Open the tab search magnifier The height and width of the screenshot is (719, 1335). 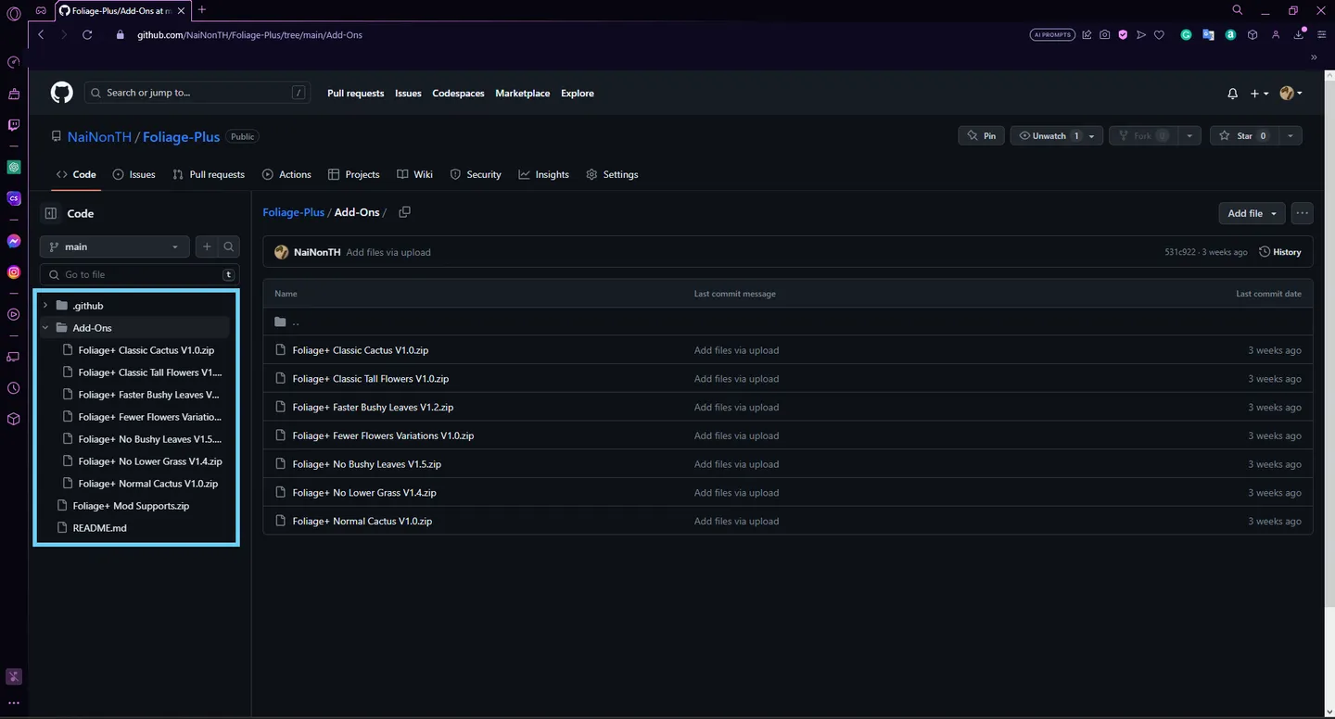1238,10
